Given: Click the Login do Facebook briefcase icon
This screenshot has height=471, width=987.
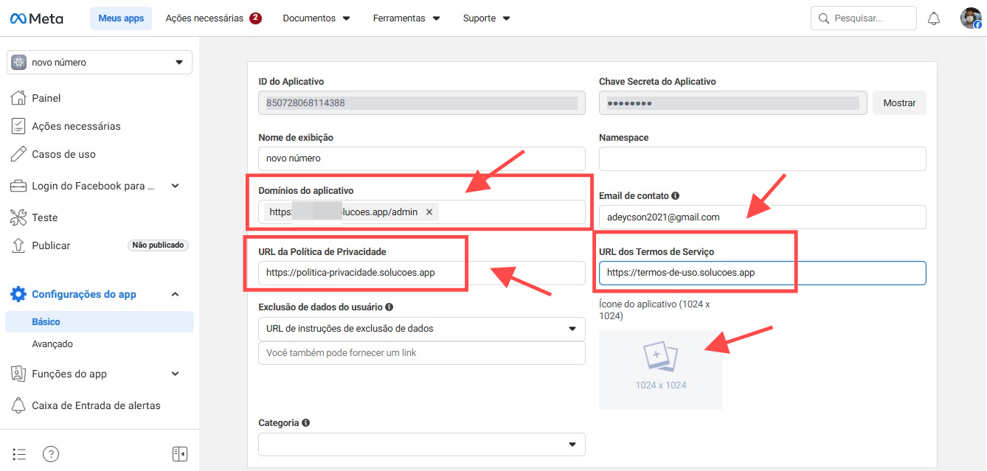Looking at the screenshot, I should (18, 186).
